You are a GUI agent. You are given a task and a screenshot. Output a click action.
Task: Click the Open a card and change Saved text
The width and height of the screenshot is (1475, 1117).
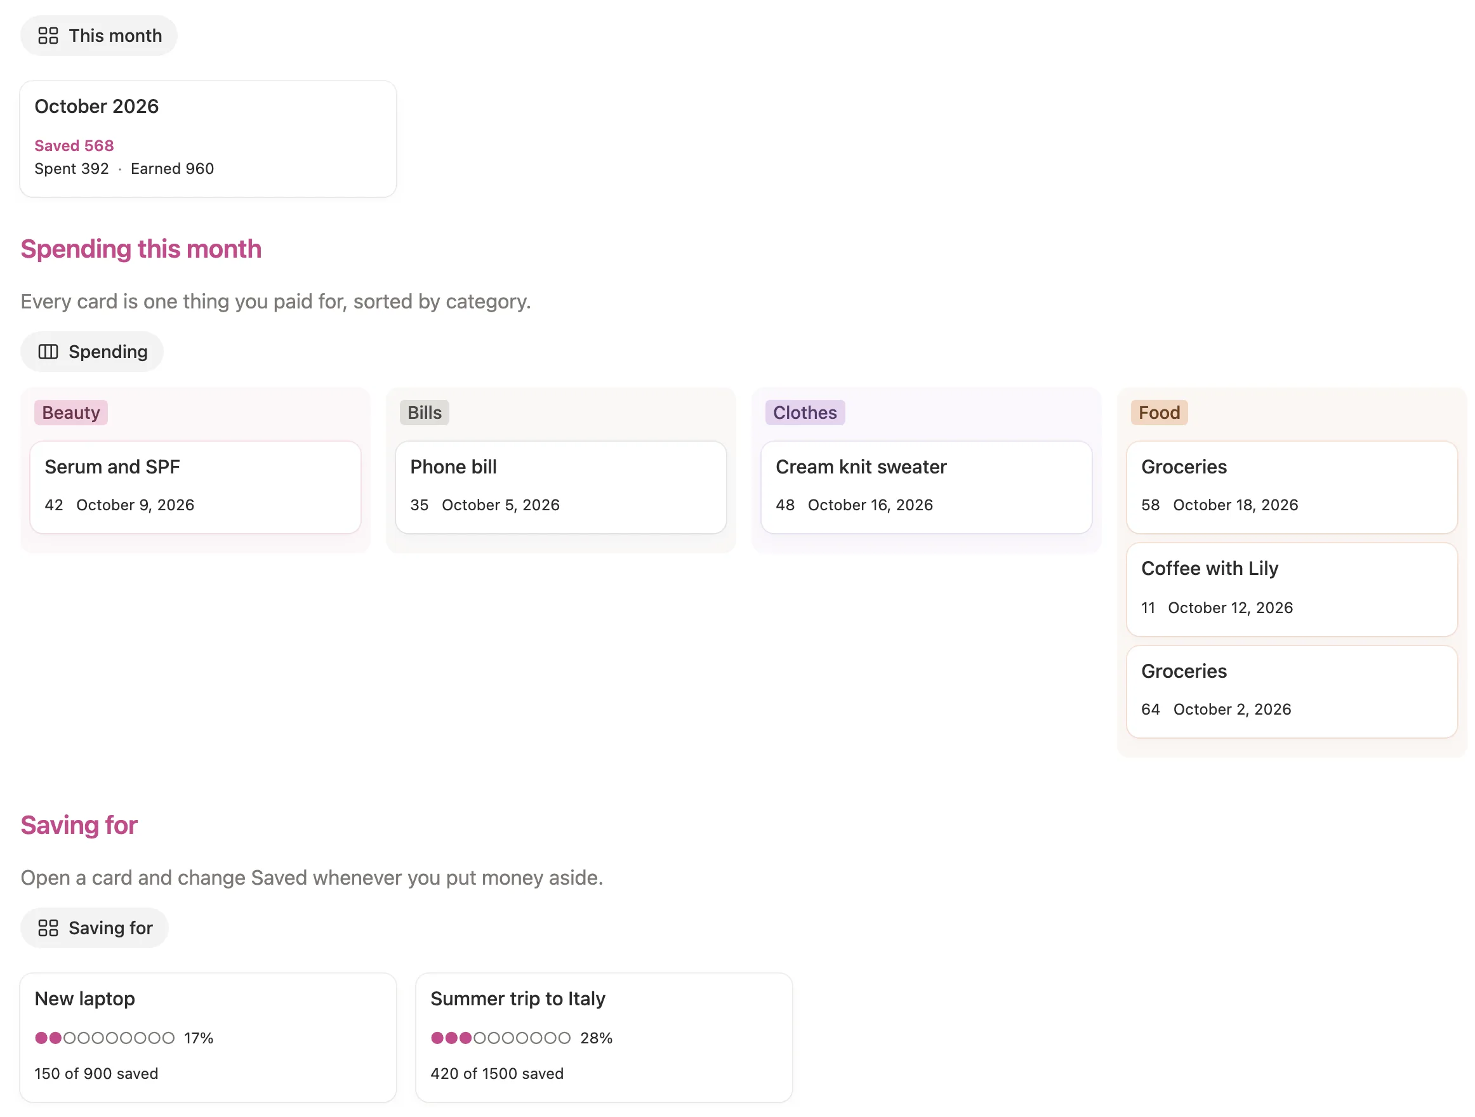[x=312, y=878]
